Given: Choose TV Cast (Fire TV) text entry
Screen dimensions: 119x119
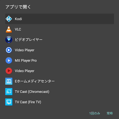Looking at the screenshot, I should coord(28,102).
